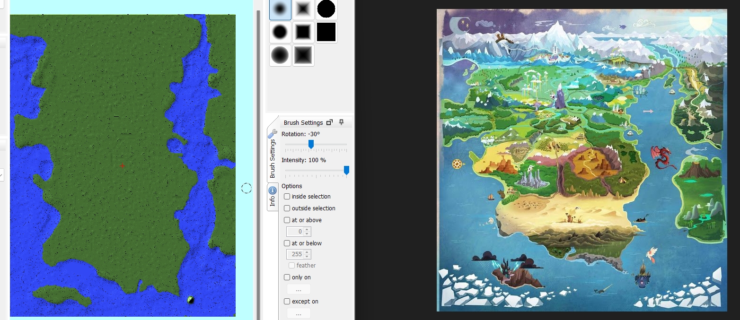Screen dimensions: 740x320
Task: Tick the at or above checkbox
Action: (x=287, y=220)
